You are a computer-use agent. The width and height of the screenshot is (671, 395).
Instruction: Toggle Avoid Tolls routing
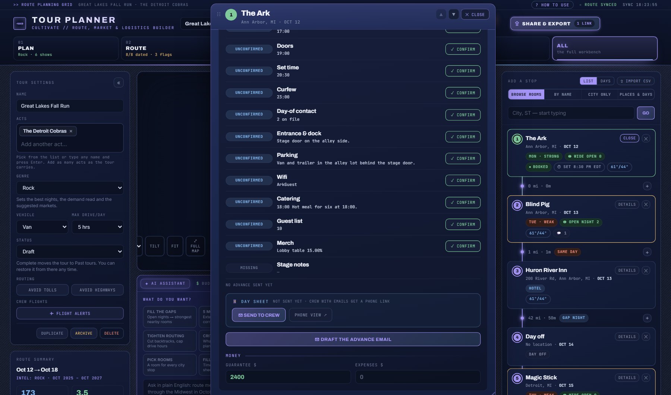point(42,290)
